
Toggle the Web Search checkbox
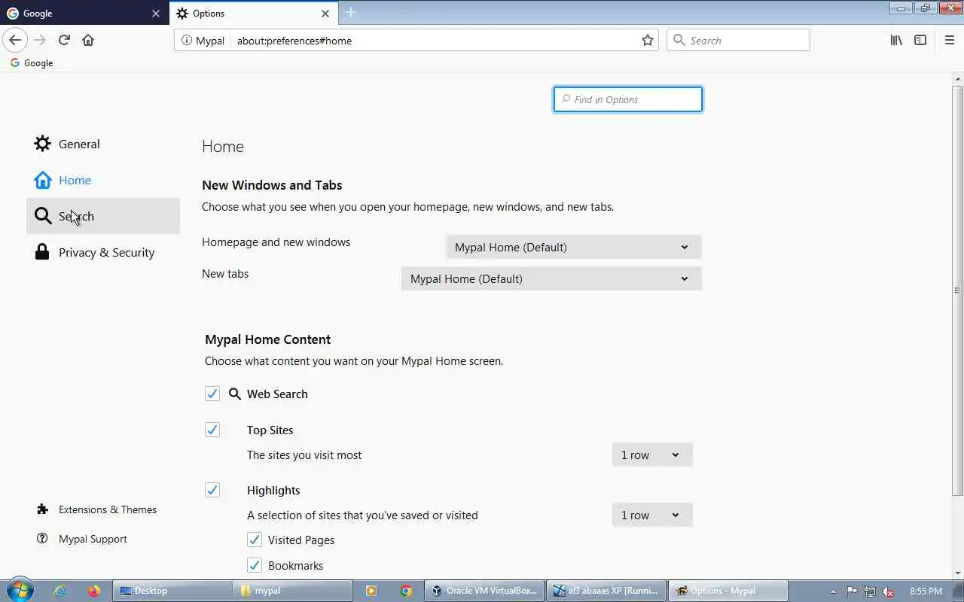pyautogui.click(x=212, y=394)
